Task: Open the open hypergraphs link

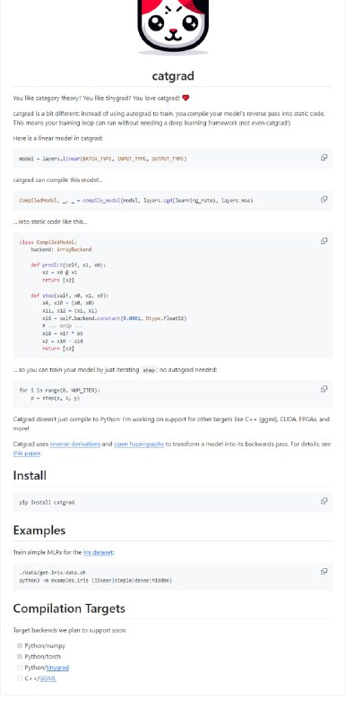Action: (x=139, y=444)
